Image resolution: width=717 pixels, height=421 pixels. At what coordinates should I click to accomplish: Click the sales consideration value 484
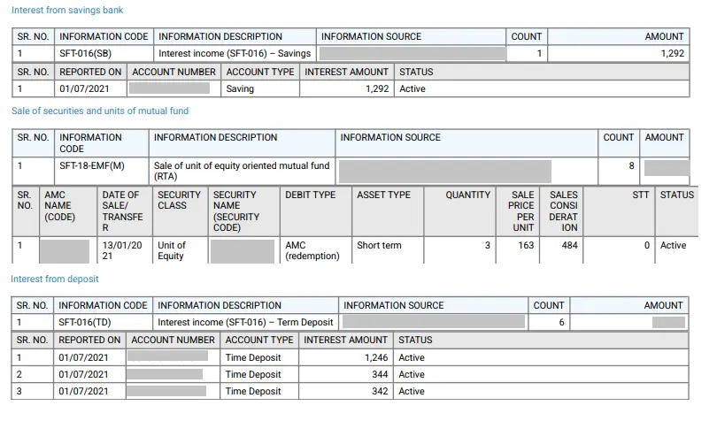click(x=570, y=246)
